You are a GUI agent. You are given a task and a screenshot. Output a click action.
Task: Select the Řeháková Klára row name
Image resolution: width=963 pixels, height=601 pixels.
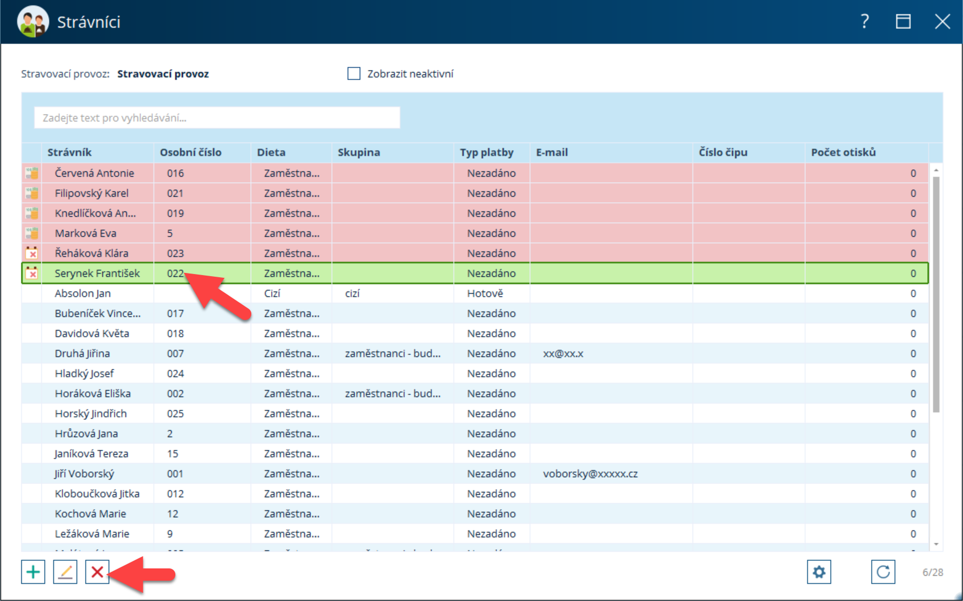pyautogui.click(x=91, y=253)
